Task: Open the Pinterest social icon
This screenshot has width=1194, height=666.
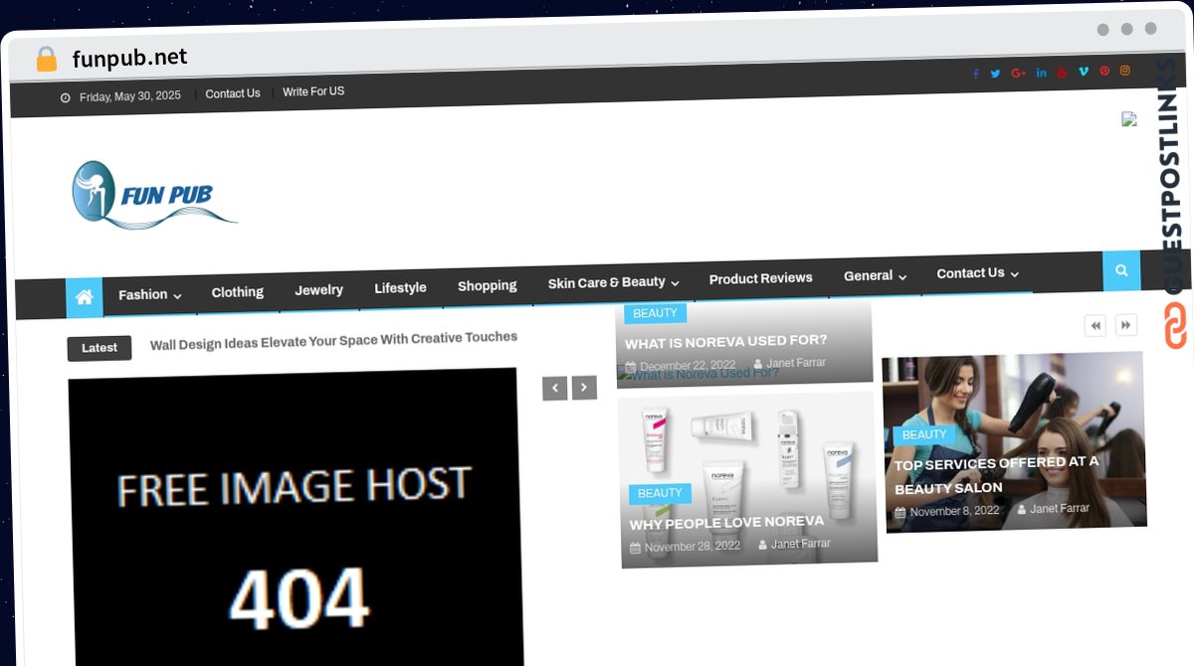Action: (1104, 72)
